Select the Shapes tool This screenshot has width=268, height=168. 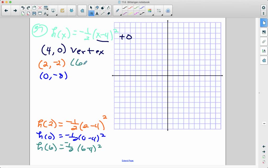pyautogui.click(x=97, y=7)
